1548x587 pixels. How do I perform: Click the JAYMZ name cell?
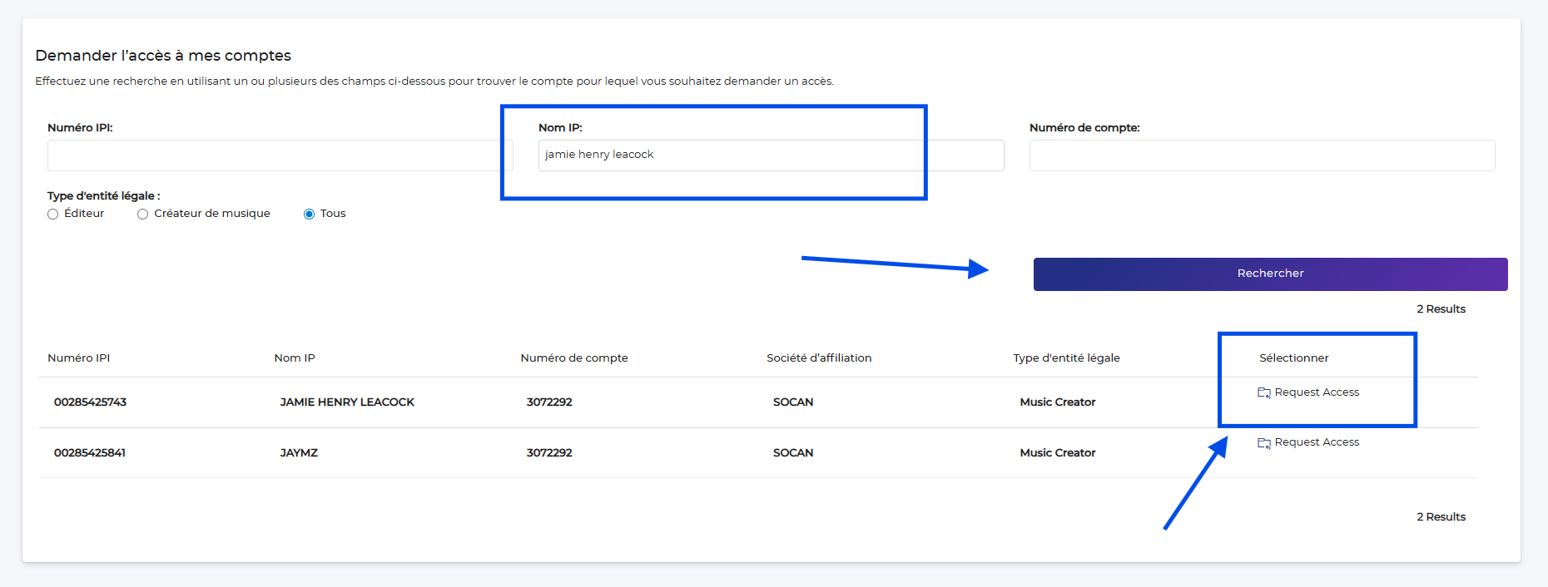coord(299,453)
